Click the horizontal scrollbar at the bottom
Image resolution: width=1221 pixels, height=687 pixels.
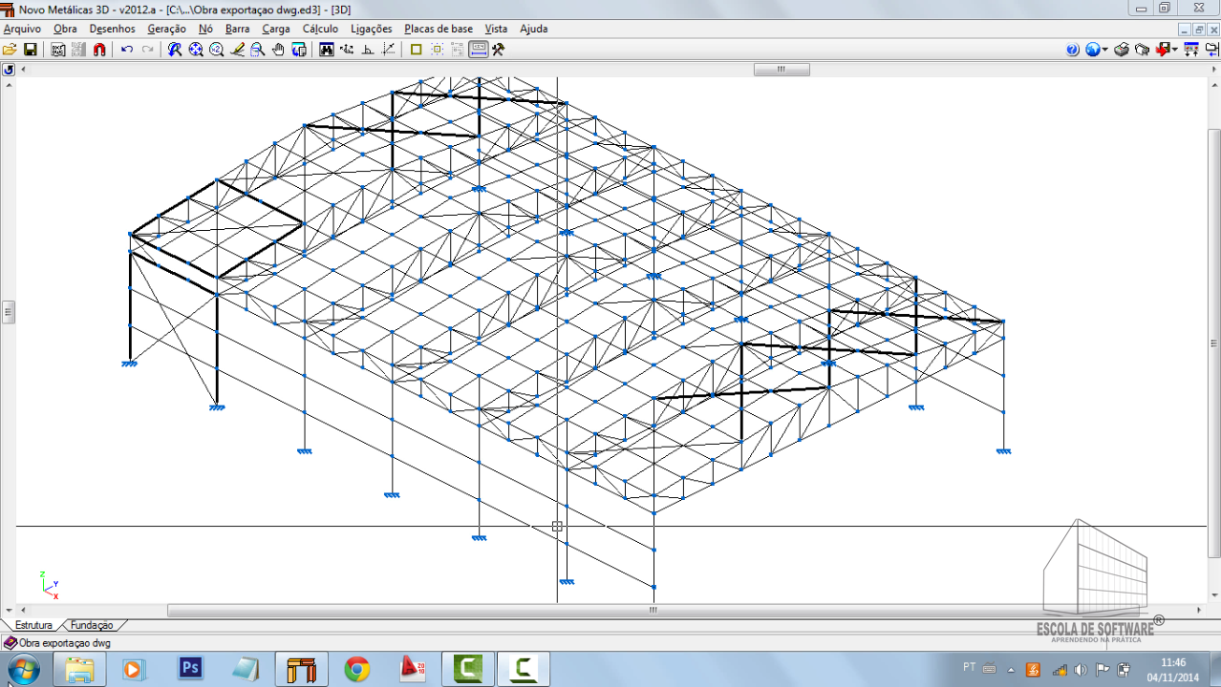pos(653,611)
